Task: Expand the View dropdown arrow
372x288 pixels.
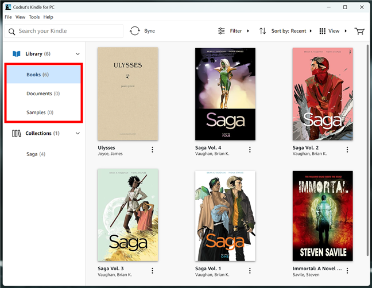Action: pos(346,31)
